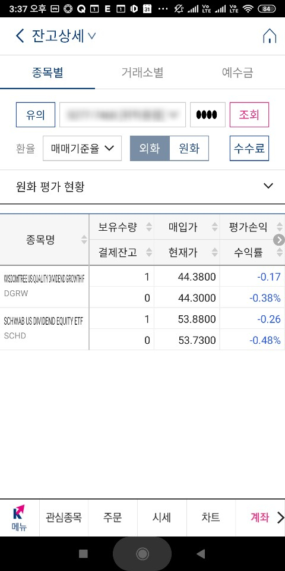Viewport: 285px width, 571px height.
Task: Tap the Wi-Fi icon in status bar
Action: (248, 9)
